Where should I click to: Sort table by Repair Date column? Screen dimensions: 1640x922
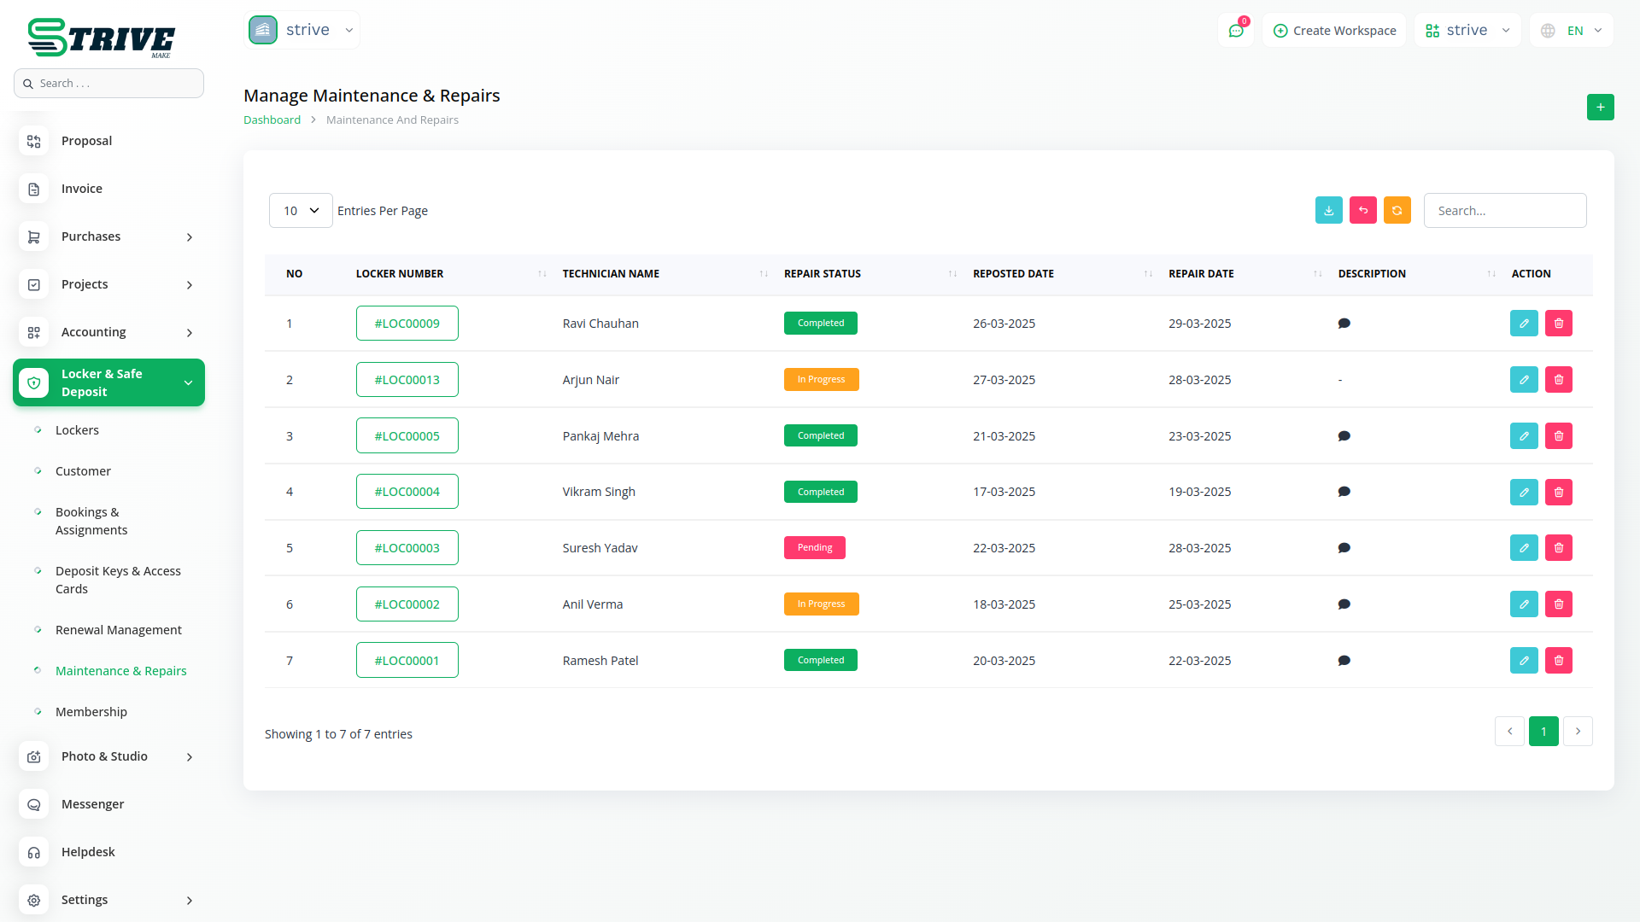pyautogui.click(x=1200, y=274)
